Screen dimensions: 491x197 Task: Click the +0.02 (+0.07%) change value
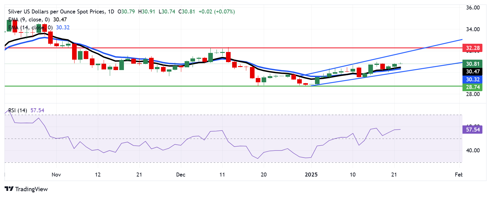(217, 12)
